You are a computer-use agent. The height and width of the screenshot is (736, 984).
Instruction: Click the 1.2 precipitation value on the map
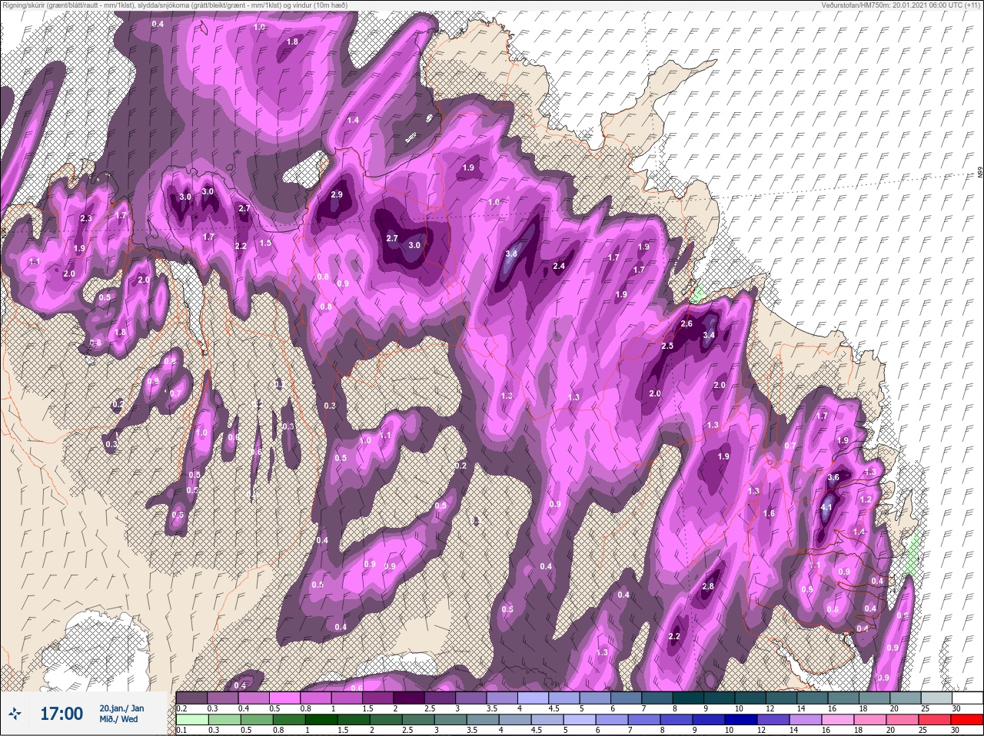(866, 500)
